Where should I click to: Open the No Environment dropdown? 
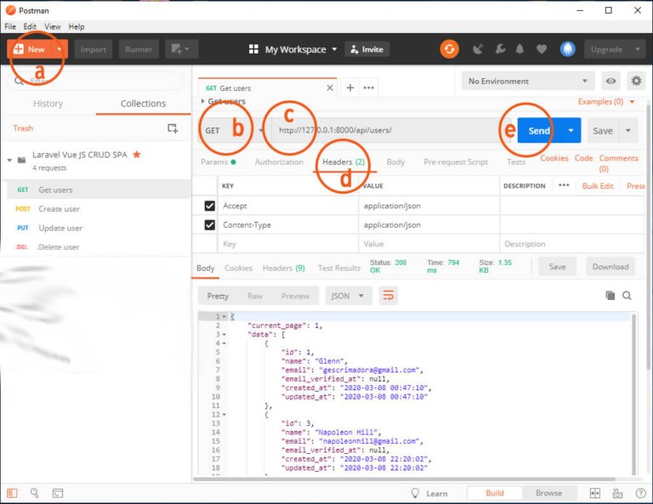pos(528,81)
